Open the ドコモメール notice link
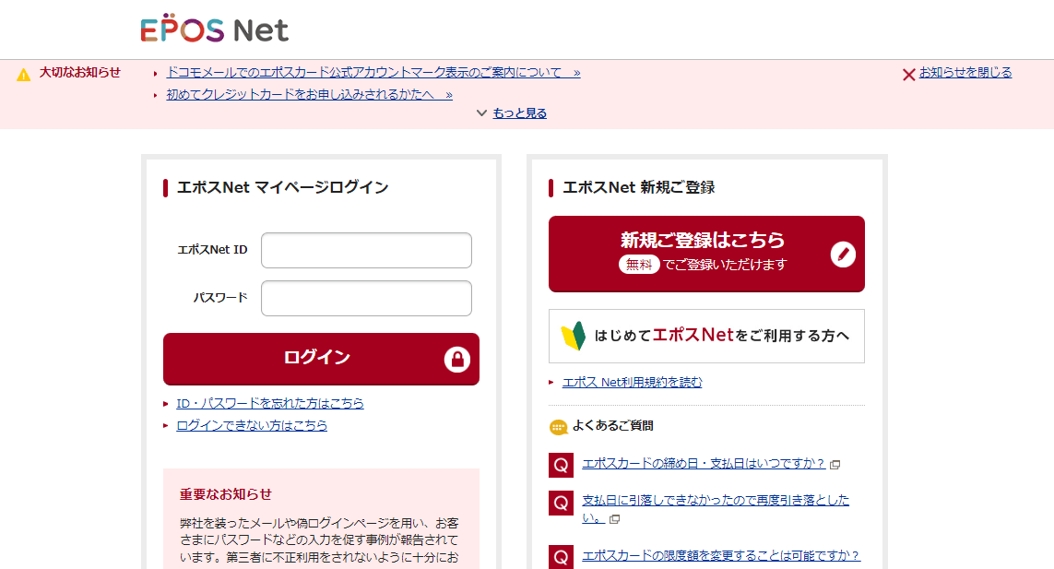This screenshot has height=569, width=1054. coord(373,72)
